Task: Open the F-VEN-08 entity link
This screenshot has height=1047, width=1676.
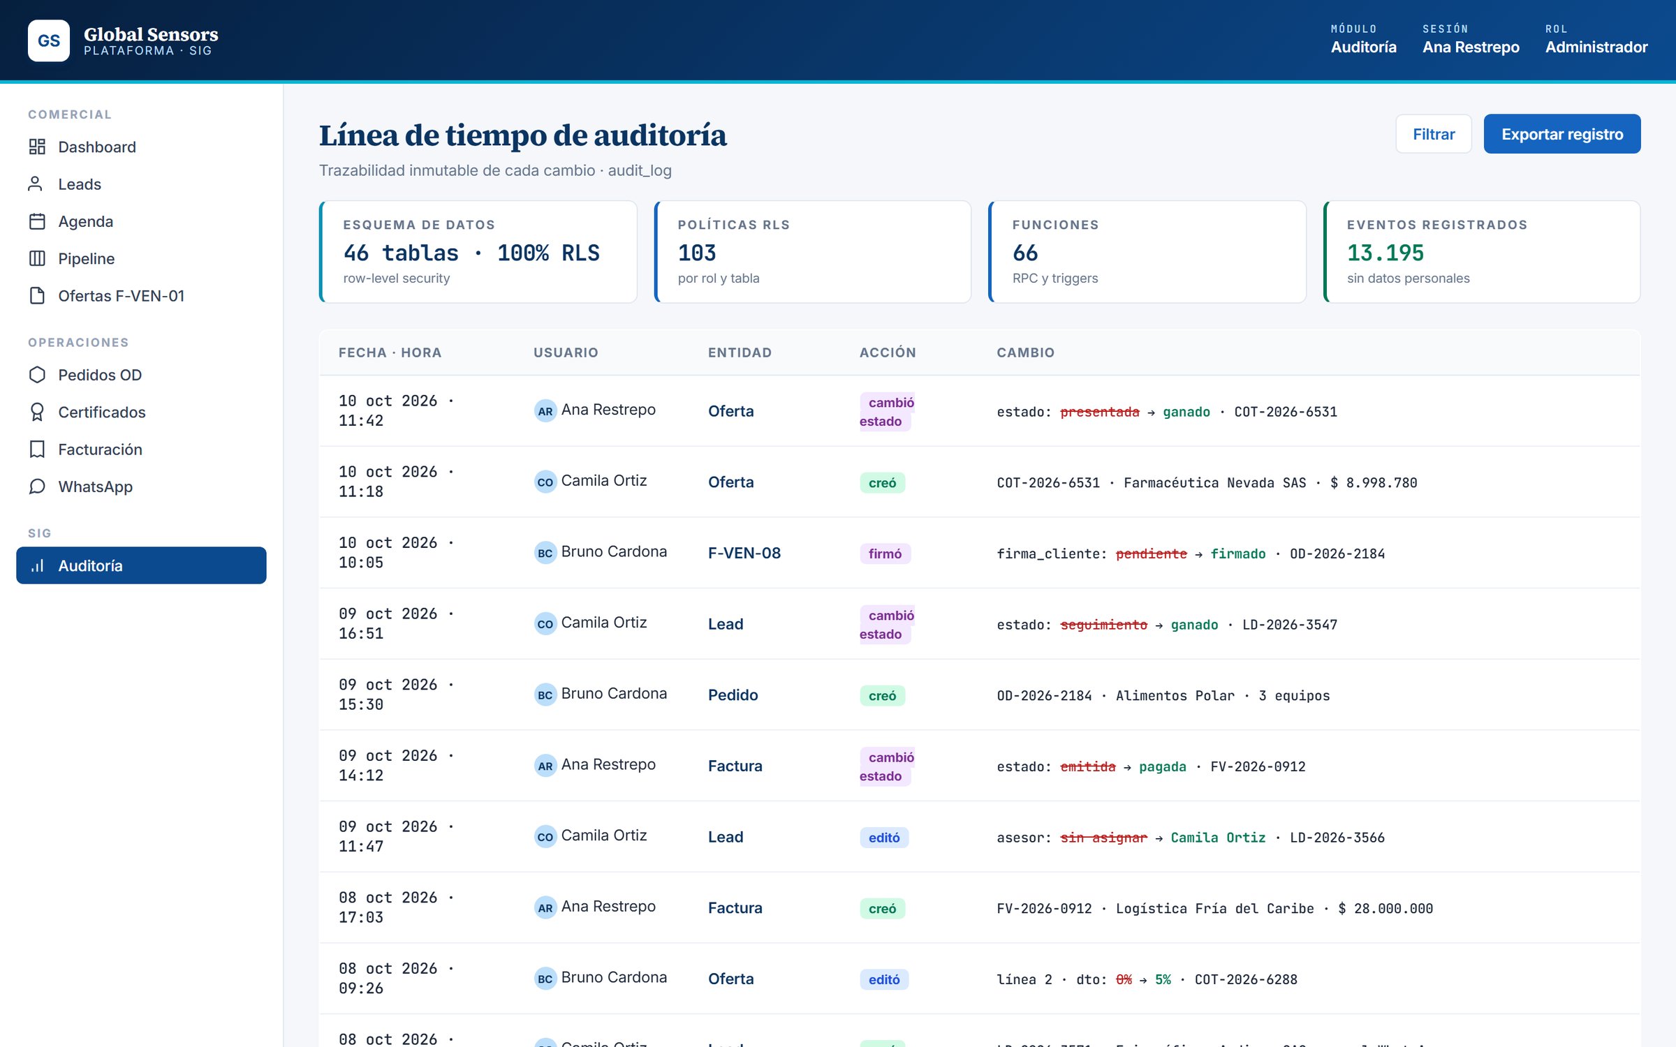Action: point(744,553)
